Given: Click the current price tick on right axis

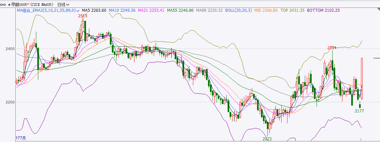Looking at the screenshot, I should [x=376, y=58].
